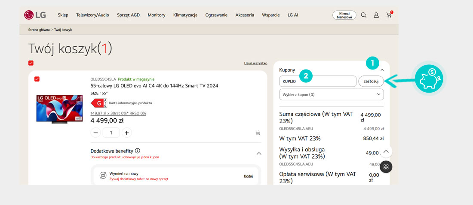Uncheck the OLED TV product checkbox
This screenshot has height=205, width=473.
click(37, 79)
